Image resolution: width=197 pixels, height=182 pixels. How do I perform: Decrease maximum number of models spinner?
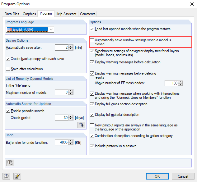(x=71, y=94)
